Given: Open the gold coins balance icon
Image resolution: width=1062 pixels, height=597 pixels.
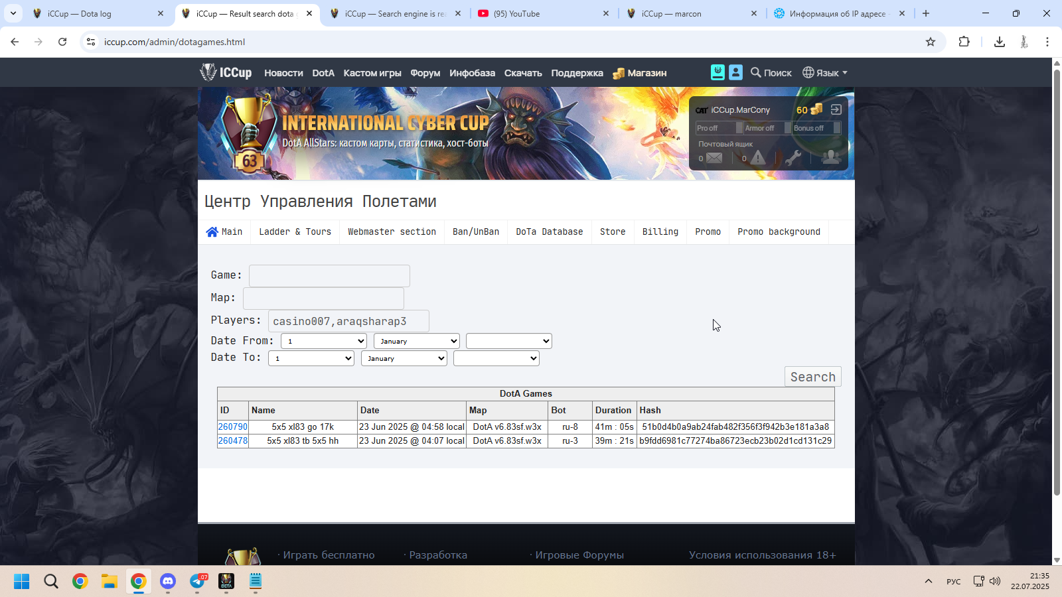Looking at the screenshot, I should coord(816,109).
